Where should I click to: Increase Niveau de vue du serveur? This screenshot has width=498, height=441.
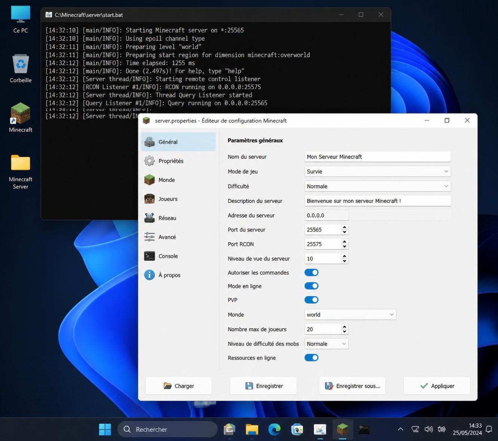point(345,256)
